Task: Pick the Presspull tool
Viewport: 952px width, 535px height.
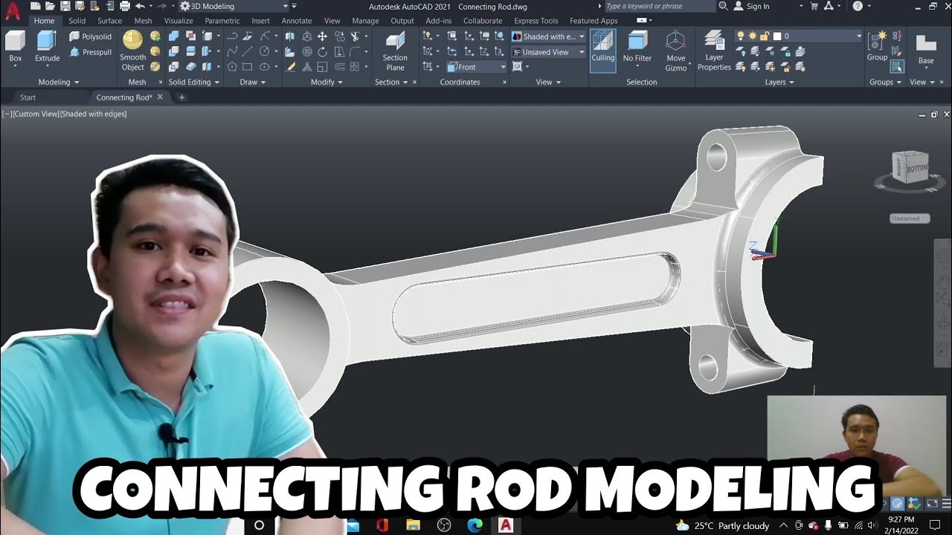Action: pos(90,52)
